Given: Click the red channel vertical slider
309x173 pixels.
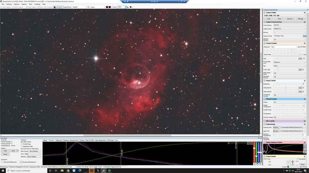Looking at the screenshot, I should click(254, 152).
